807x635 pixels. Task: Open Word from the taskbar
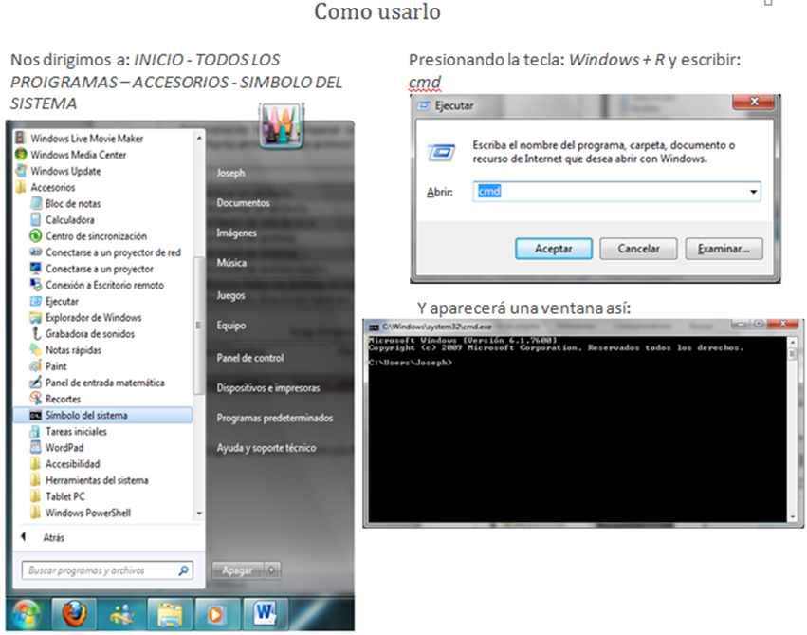[x=265, y=614]
